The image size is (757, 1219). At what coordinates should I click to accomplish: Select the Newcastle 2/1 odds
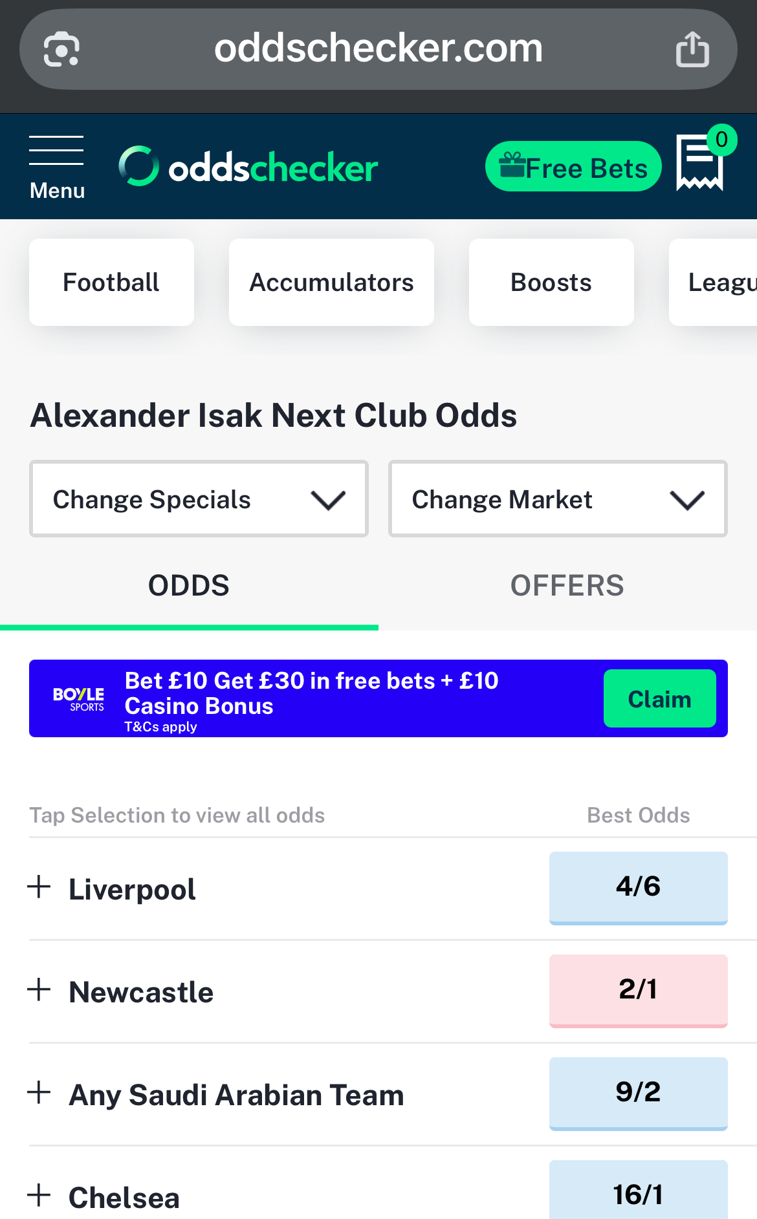(638, 989)
